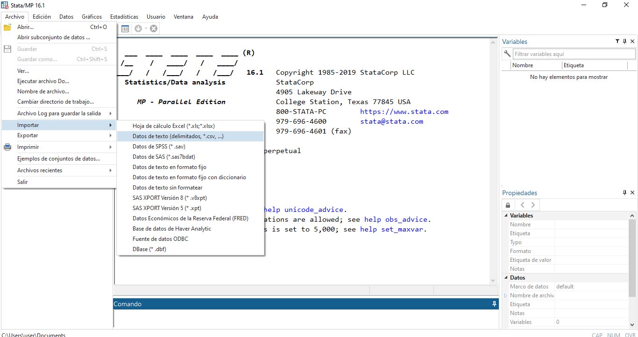638x337 pixels.
Task: Open the Edición menu
Action: [42, 16]
